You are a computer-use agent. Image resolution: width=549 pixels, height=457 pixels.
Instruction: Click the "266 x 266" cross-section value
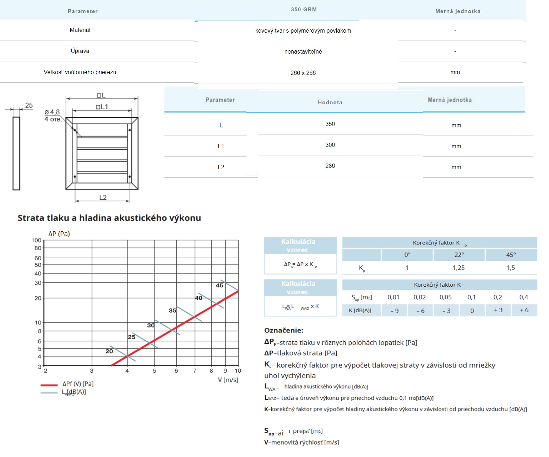(303, 73)
